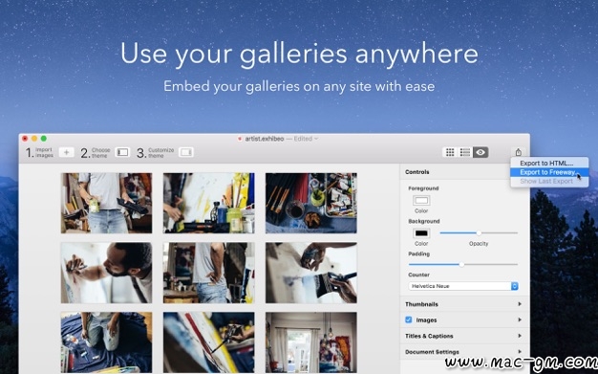Image resolution: width=598 pixels, height=374 pixels.
Task: Switch to list view icon
Action: [465, 152]
